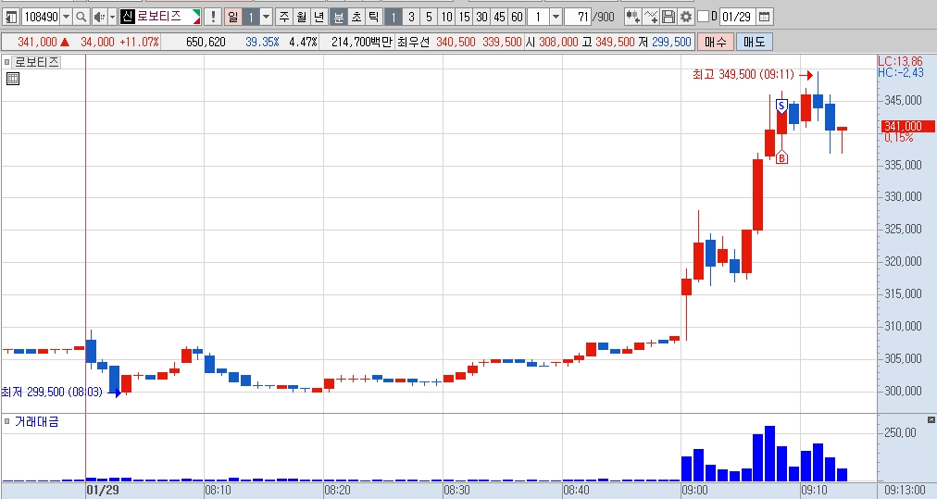The image size is (937, 499).
Task: Click the add indicator line icon
Action: (651, 17)
